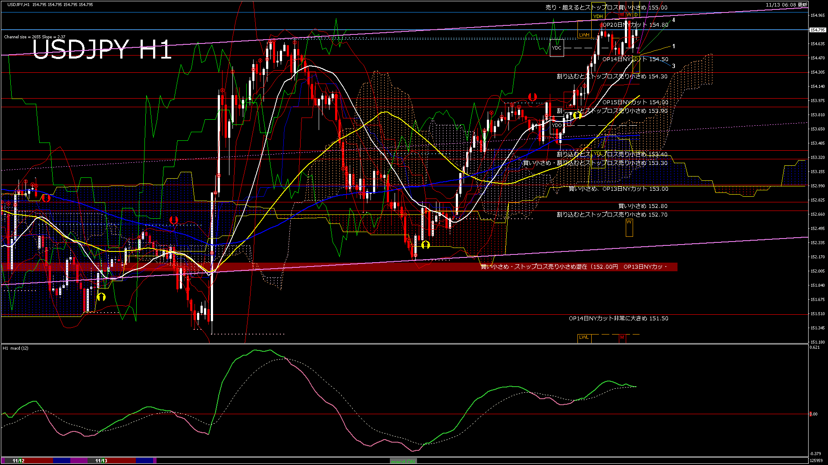The width and height of the screenshot is (828, 465).
Task: Click the Channel size 2655 Slope text
Action: pyautogui.click(x=34, y=37)
